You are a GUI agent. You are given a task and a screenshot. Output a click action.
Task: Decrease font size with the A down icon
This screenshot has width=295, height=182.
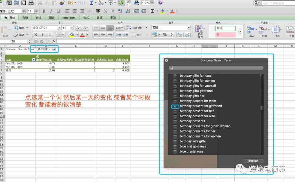(85, 28)
